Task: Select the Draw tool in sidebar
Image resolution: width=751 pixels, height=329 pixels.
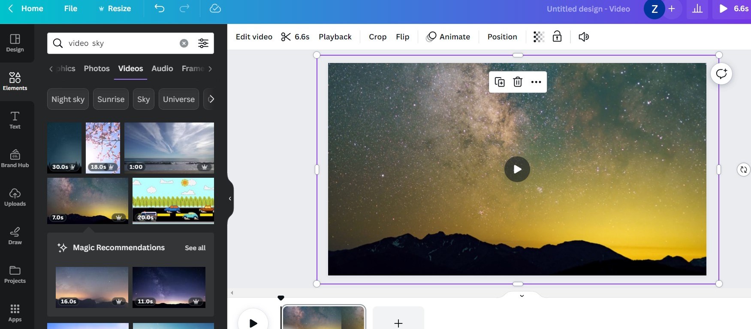Action: pyautogui.click(x=15, y=236)
